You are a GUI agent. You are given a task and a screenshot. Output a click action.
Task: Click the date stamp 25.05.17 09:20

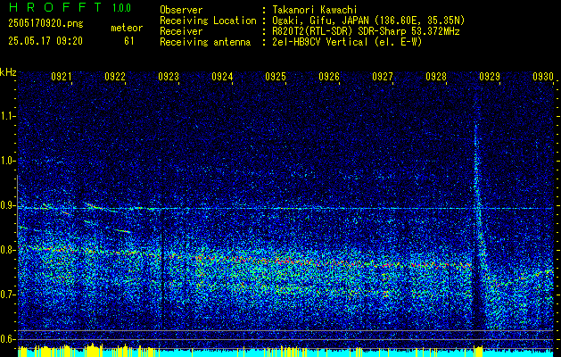click(45, 41)
